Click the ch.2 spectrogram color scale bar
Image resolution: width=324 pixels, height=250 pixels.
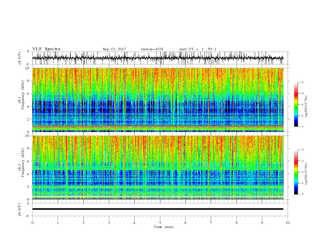[x=296, y=172]
